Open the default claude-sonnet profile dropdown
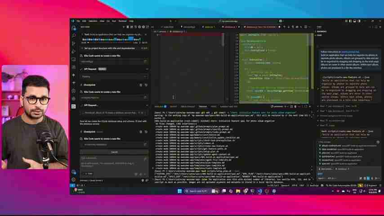The image size is (384, 216). pos(91,181)
